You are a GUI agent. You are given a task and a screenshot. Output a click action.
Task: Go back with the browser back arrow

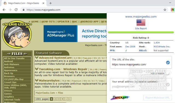tap(4, 10)
